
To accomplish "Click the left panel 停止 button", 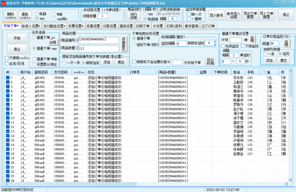I will click(x=17, y=49).
